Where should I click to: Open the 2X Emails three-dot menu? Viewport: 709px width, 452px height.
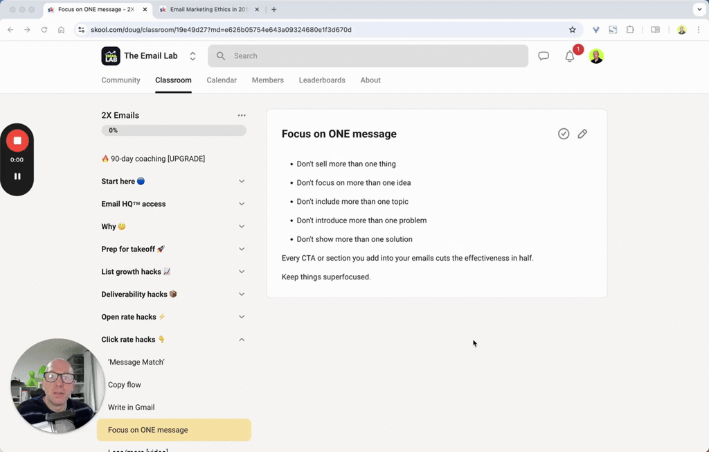point(242,116)
